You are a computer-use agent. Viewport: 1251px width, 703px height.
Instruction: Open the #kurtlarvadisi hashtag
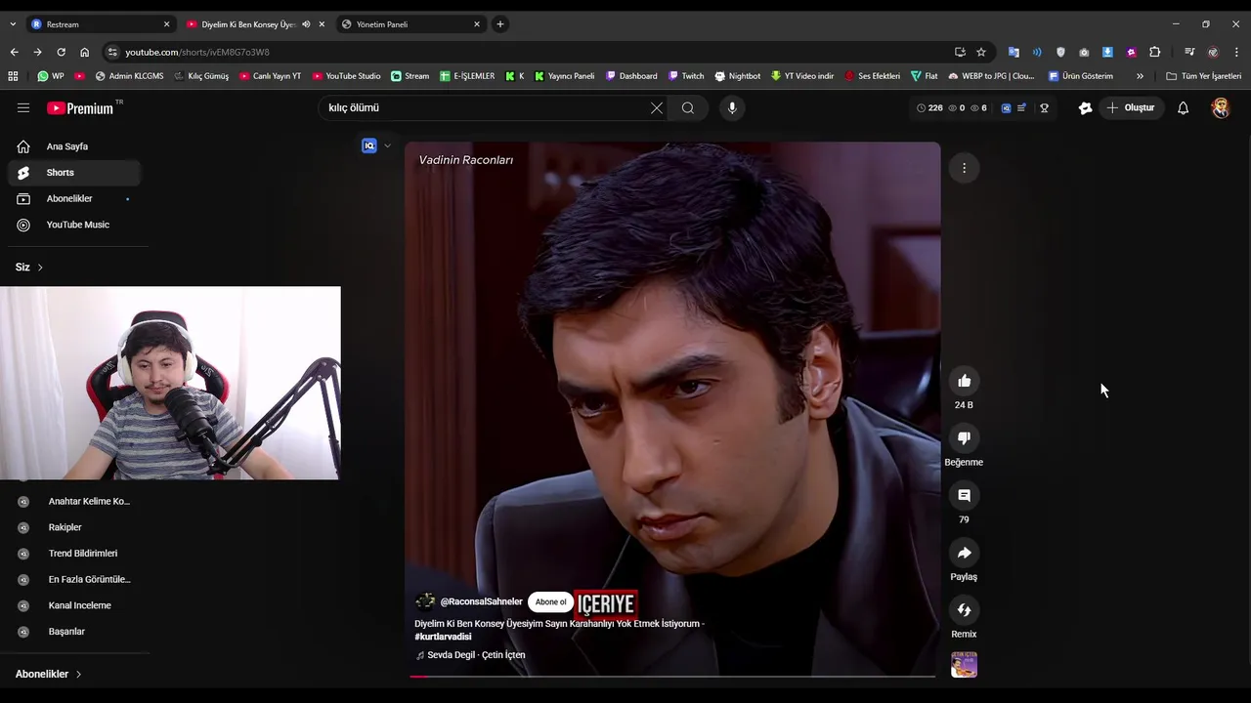(443, 637)
